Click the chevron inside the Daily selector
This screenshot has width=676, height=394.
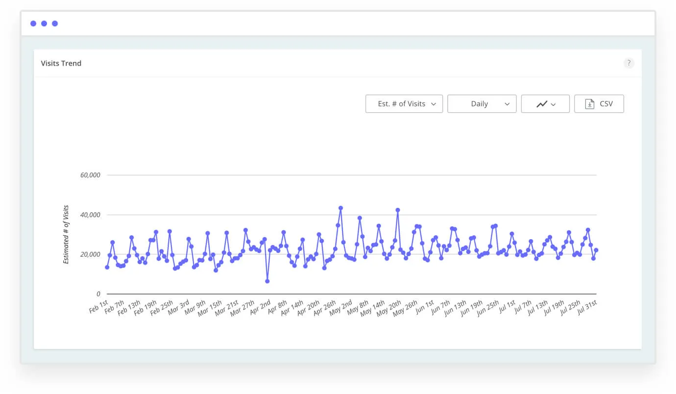click(507, 103)
